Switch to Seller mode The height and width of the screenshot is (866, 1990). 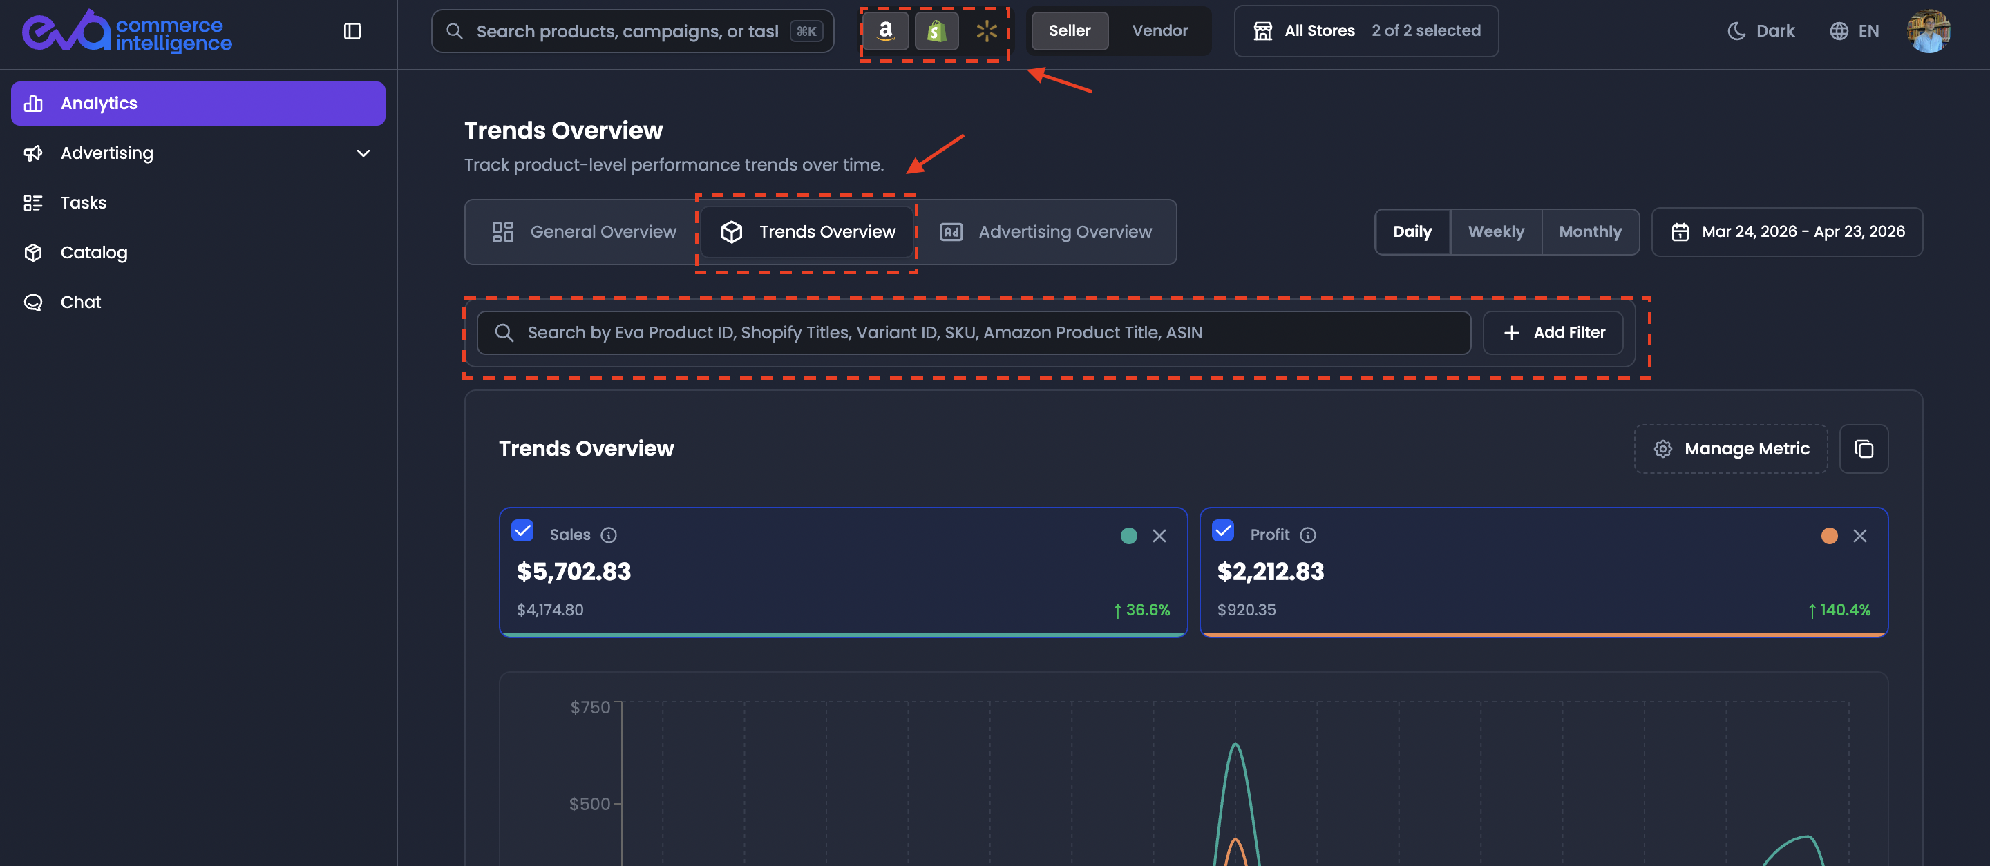point(1069,31)
